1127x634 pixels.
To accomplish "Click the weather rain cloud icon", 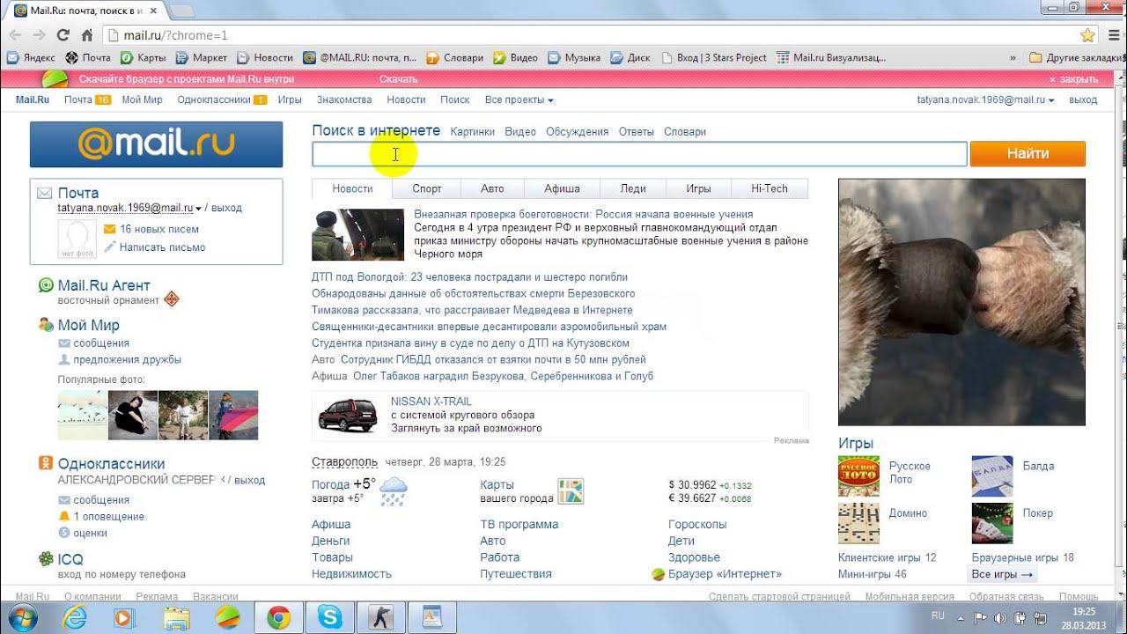I will pyautogui.click(x=394, y=490).
